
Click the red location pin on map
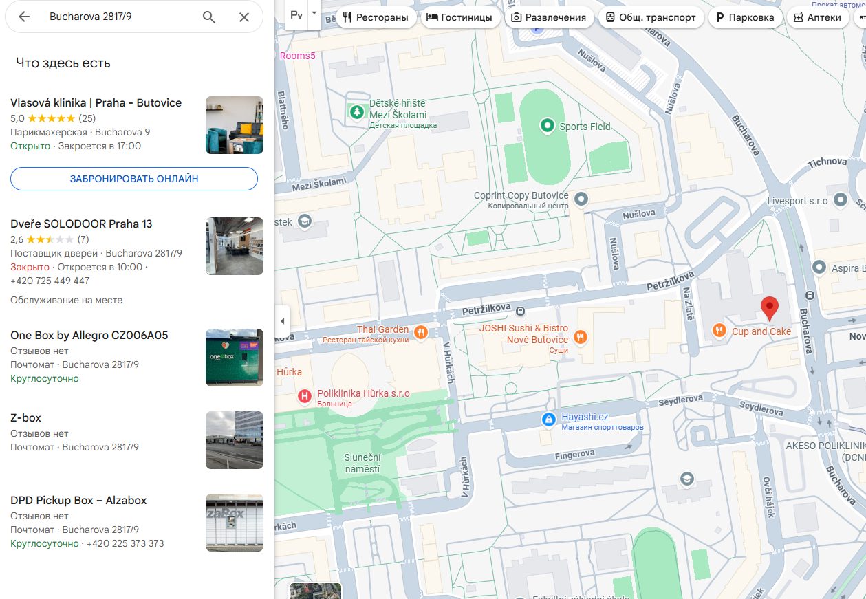(x=769, y=309)
